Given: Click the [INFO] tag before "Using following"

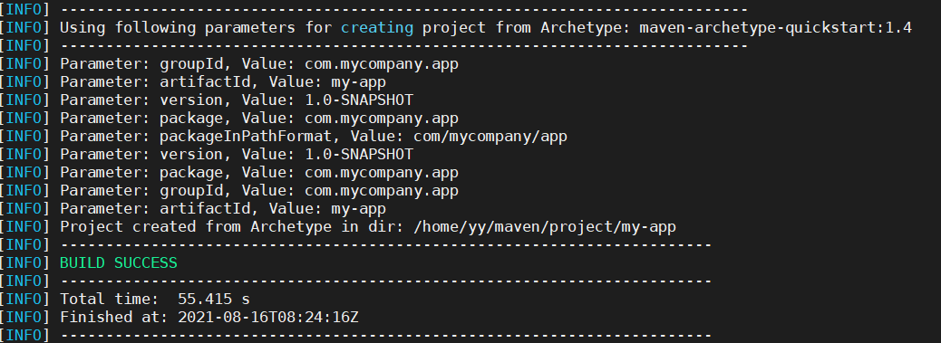Looking at the screenshot, I should click(25, 27).
